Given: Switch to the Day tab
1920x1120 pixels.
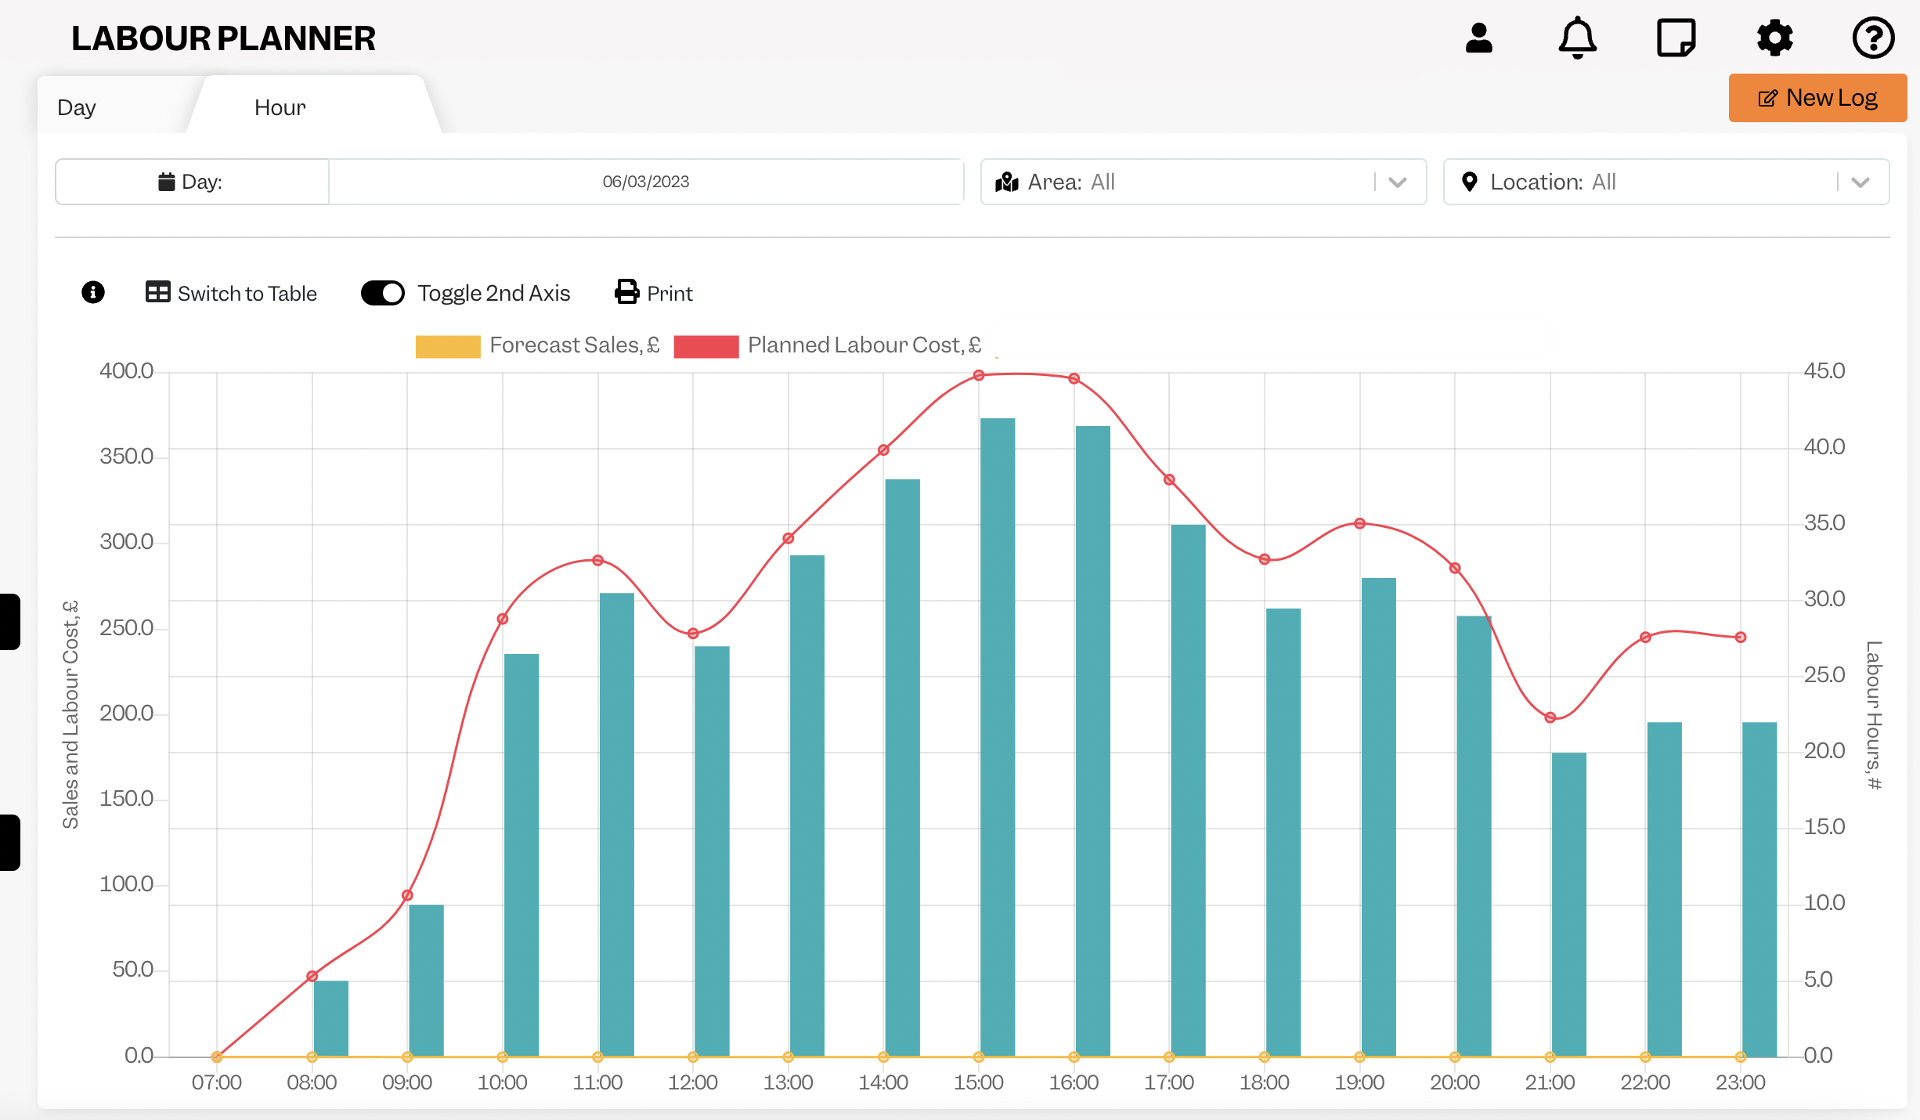Looking at the screenshot, I should (77, 107).
